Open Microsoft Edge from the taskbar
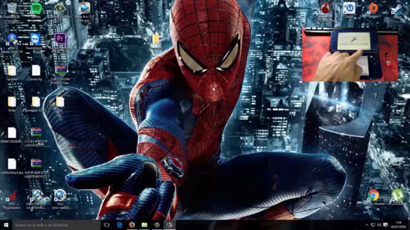Image resolution: width=410 pixels, height=230 pixels. coord(119,225)
